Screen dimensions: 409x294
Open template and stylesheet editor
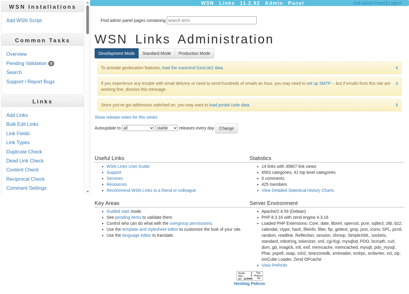click(150, 229)
